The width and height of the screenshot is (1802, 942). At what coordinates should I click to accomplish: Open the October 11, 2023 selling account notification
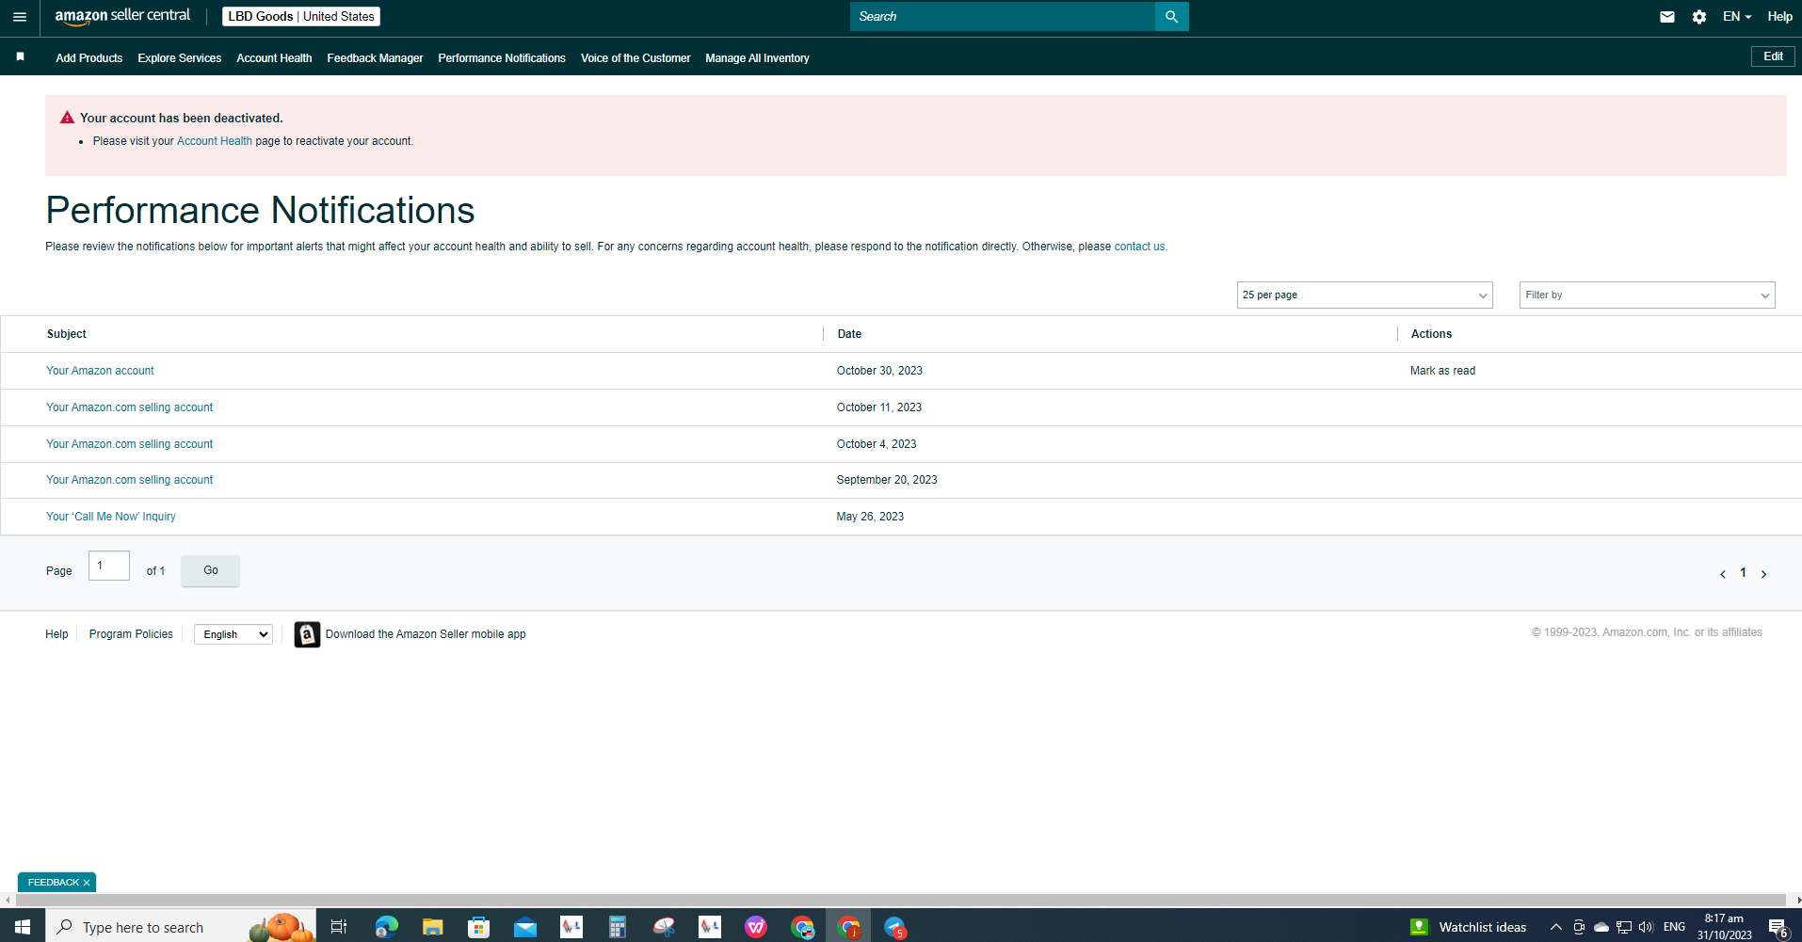click(130, 407)
